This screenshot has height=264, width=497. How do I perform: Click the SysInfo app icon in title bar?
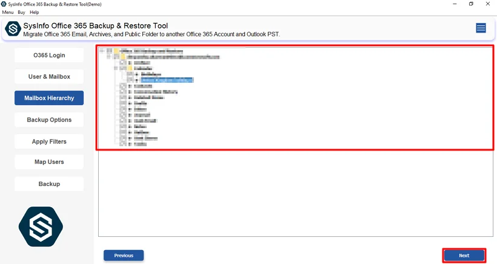click(x=4, y=4)
